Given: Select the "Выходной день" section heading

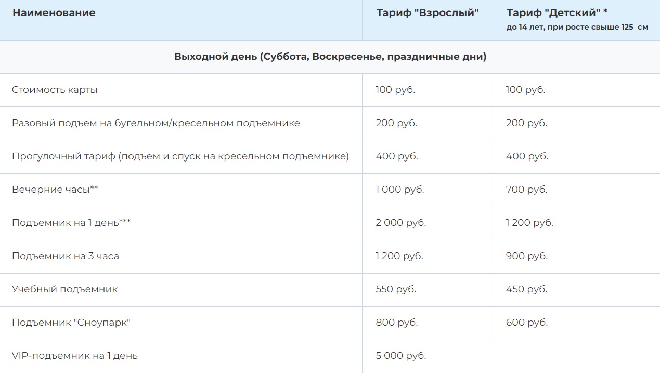Looking at the screenshot, I should point(330,57).
